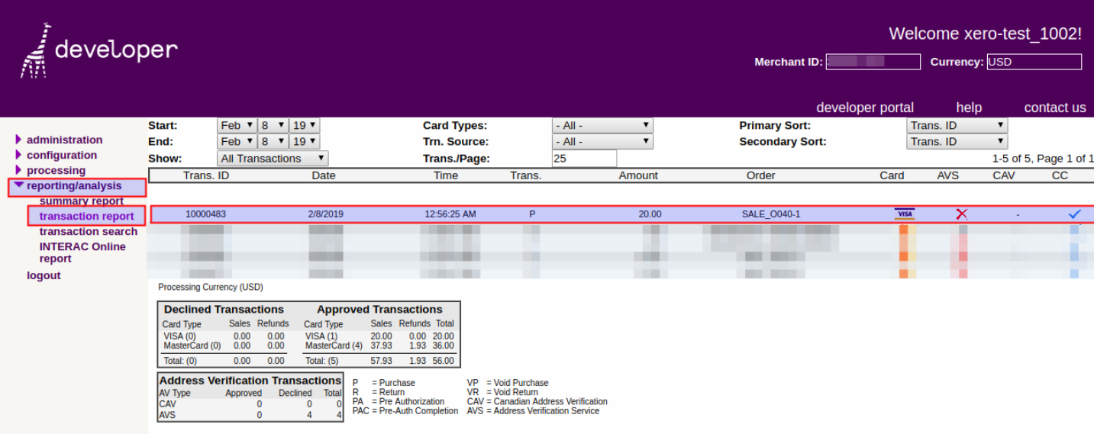The height and width of the screenshot is (434, 1094).
Task: Click the logout link
Action: pos(44,275)
